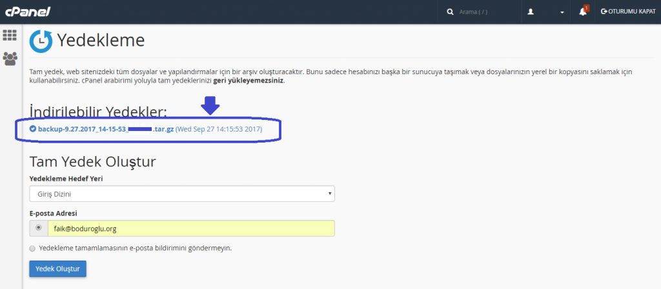Select the no email notification radio button
This screenshot has width=661, height=289.
click(x=33, y=248)
